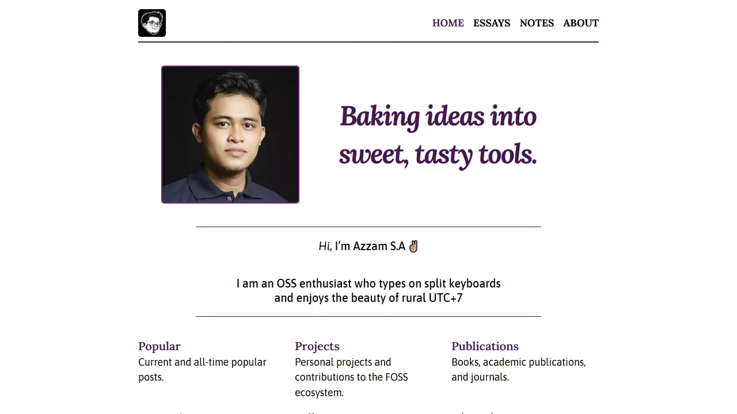Click the purple border around the portrait
Screen dimensions: 737x414
coord(230,66)
